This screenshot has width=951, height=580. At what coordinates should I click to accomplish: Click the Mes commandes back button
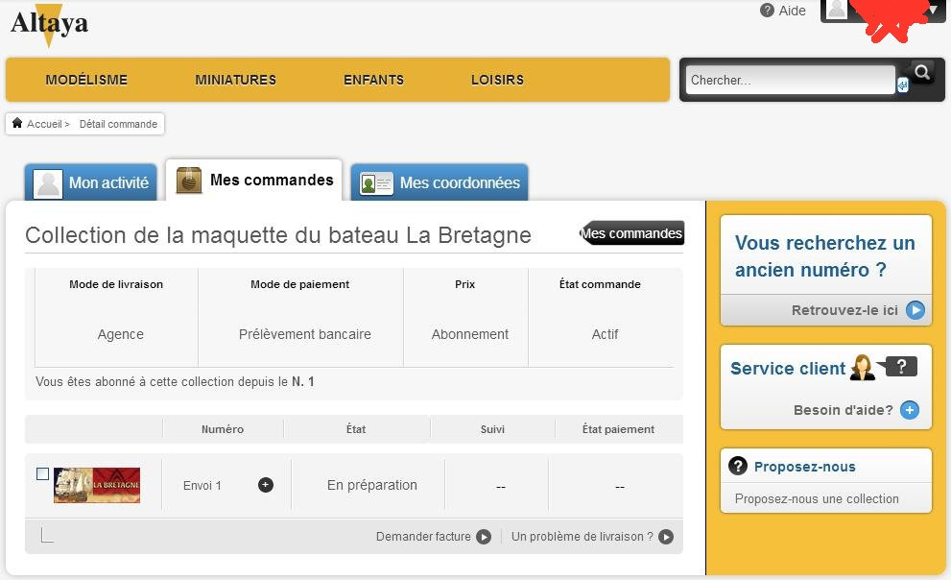632,233
